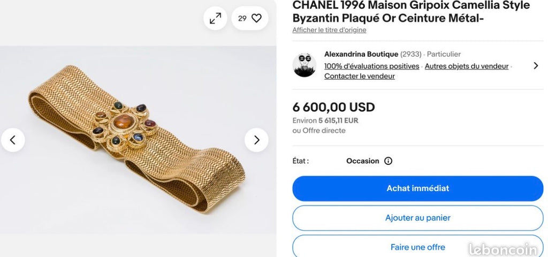This screenshot has height=257, width=548.
Task: Show the next product photo
Action: [x=256, y=140]
